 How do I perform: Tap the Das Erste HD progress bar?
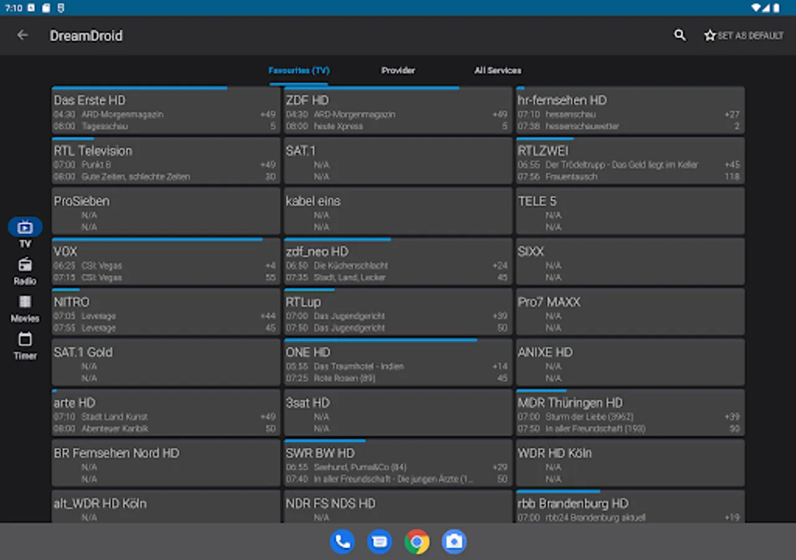tap(139, 88)
